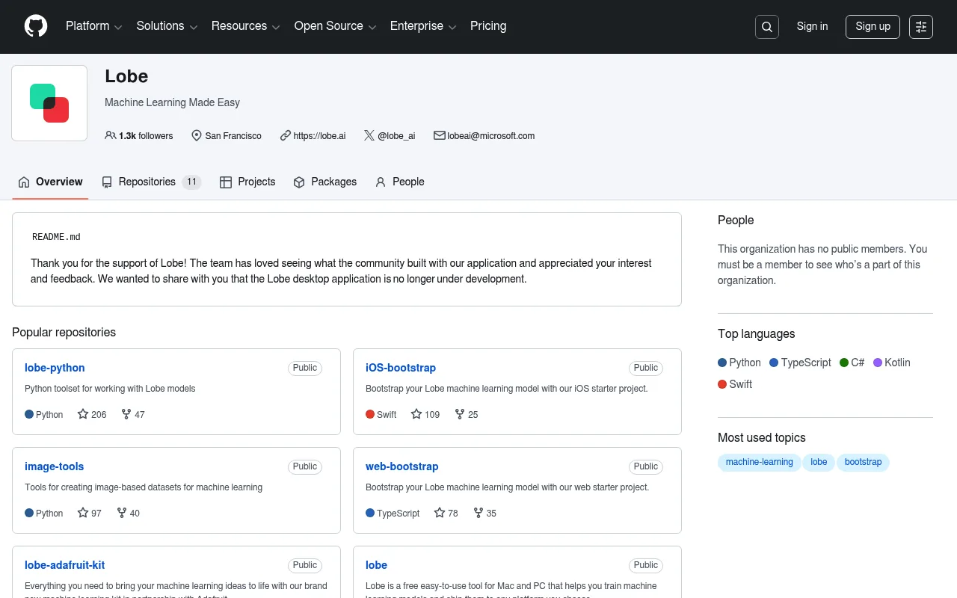Click the README.md file label

click(56, 237)
